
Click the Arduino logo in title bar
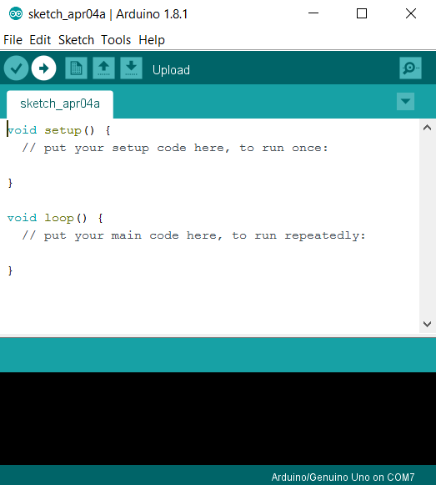(x=16, y=14)
